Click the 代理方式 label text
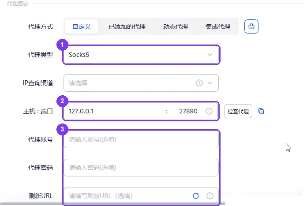The width and height of the screenshot is (307, 206). click(41, 26)
